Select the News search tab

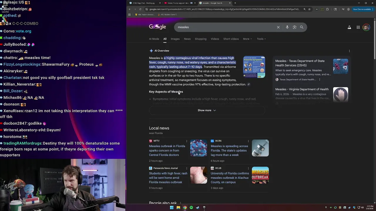(187, 39)
